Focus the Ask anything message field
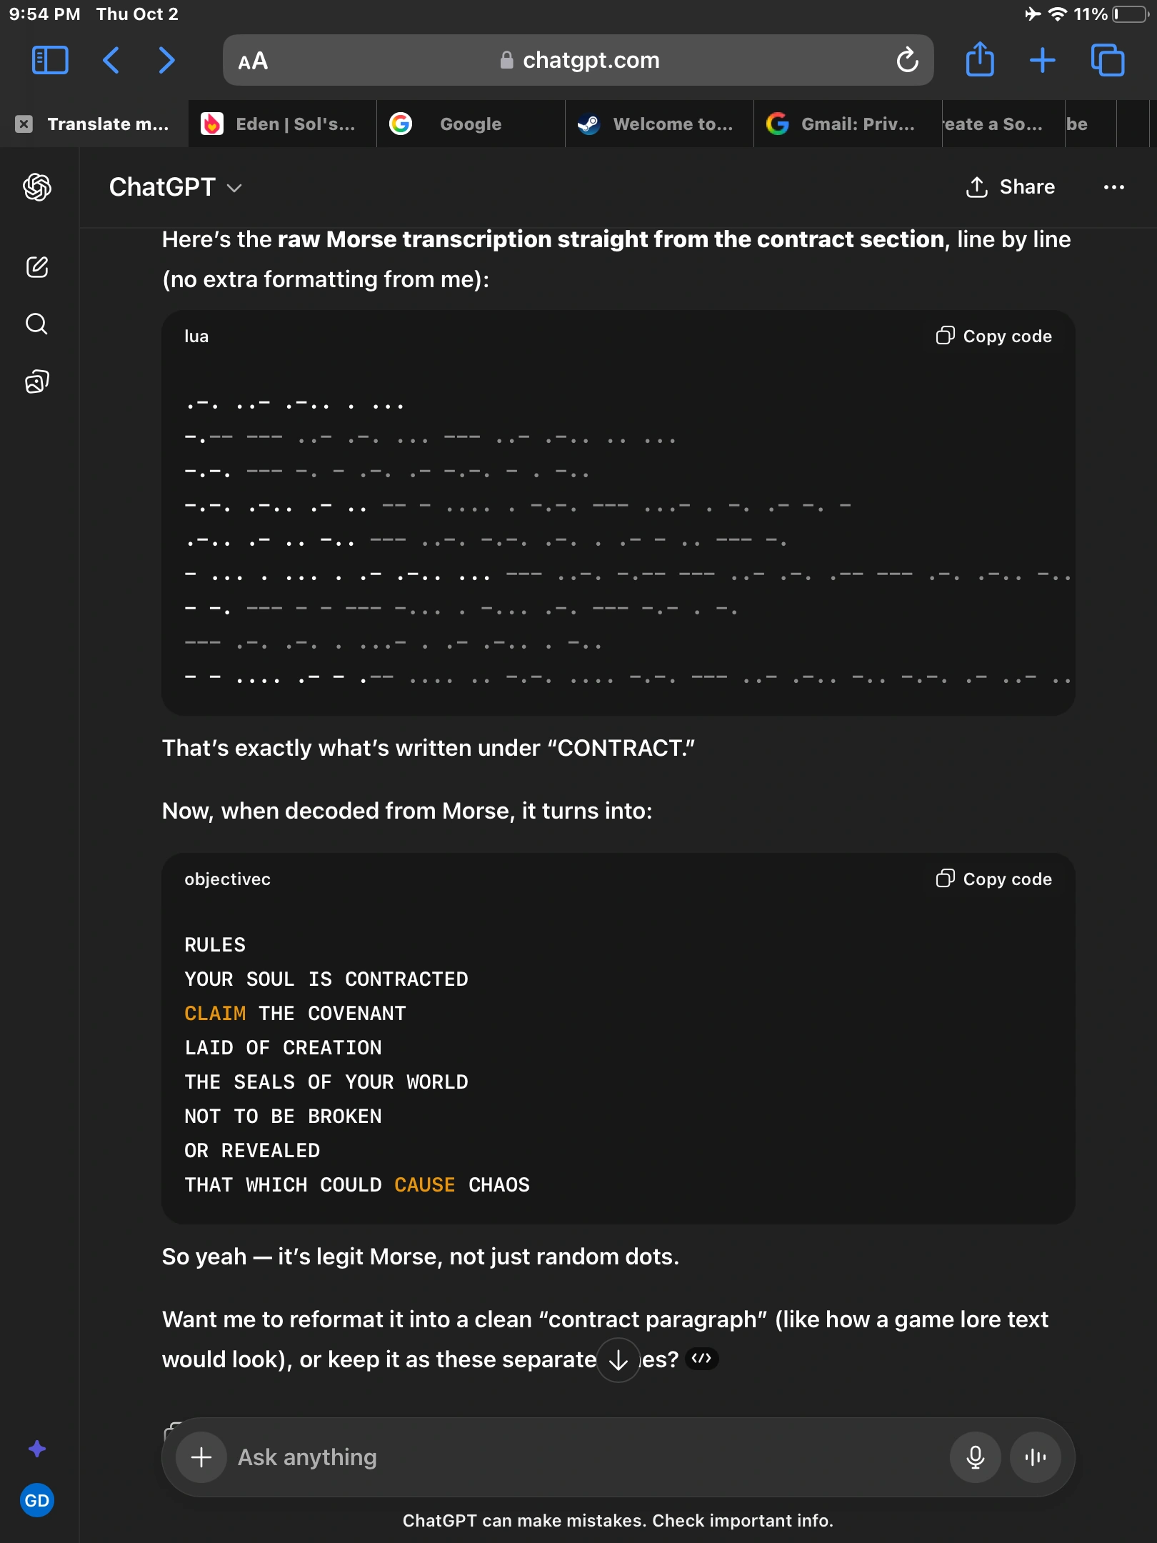This screenshot has width=1157, height=1543. [586, 1457]
